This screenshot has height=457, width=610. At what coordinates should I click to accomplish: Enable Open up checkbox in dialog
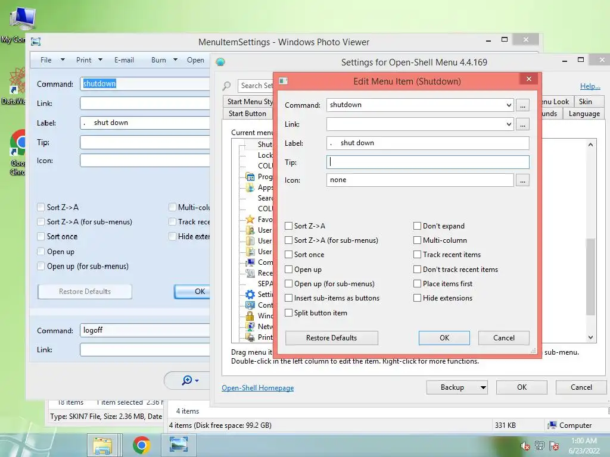coord(289,270)
